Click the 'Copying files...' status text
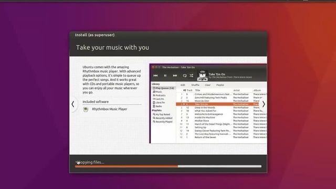 click(x=90, y=162)
